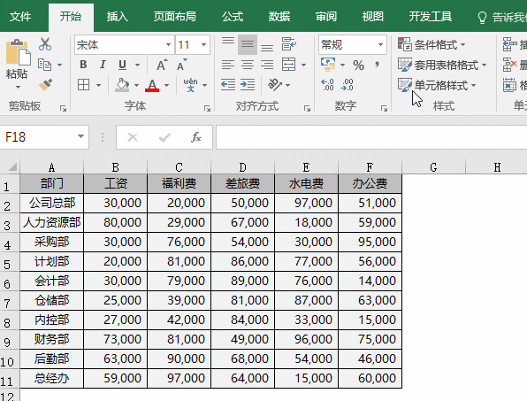
Task: Increase decimal places
Action: (327, 85)
